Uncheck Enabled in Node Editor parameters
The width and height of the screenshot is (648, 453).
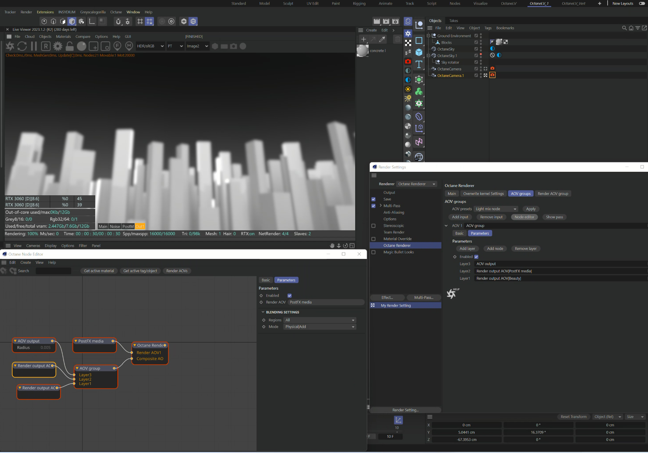(289, 295)
